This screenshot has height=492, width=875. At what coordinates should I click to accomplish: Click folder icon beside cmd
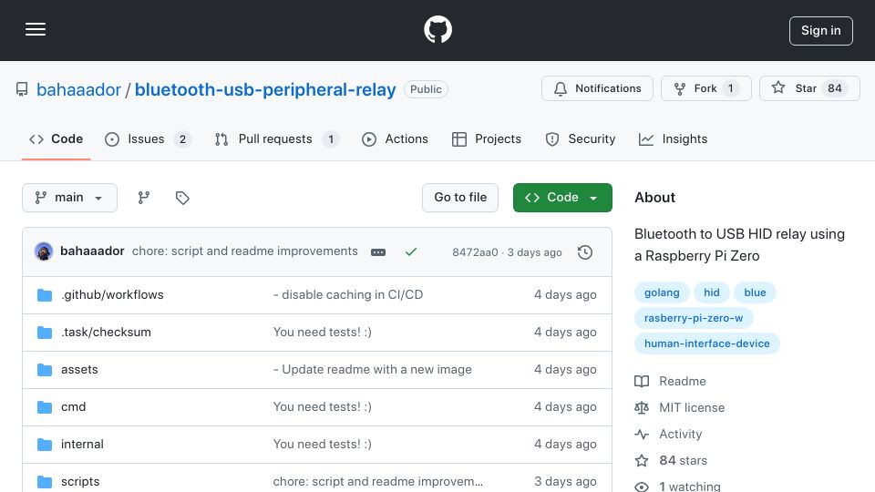coord(45,407)
